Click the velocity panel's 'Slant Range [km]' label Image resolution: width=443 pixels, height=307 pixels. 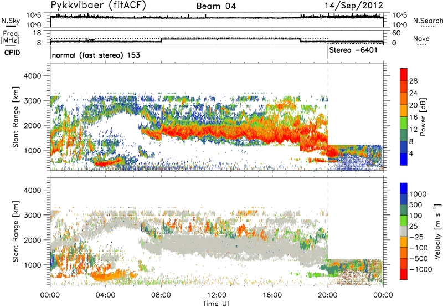[16, 232]
